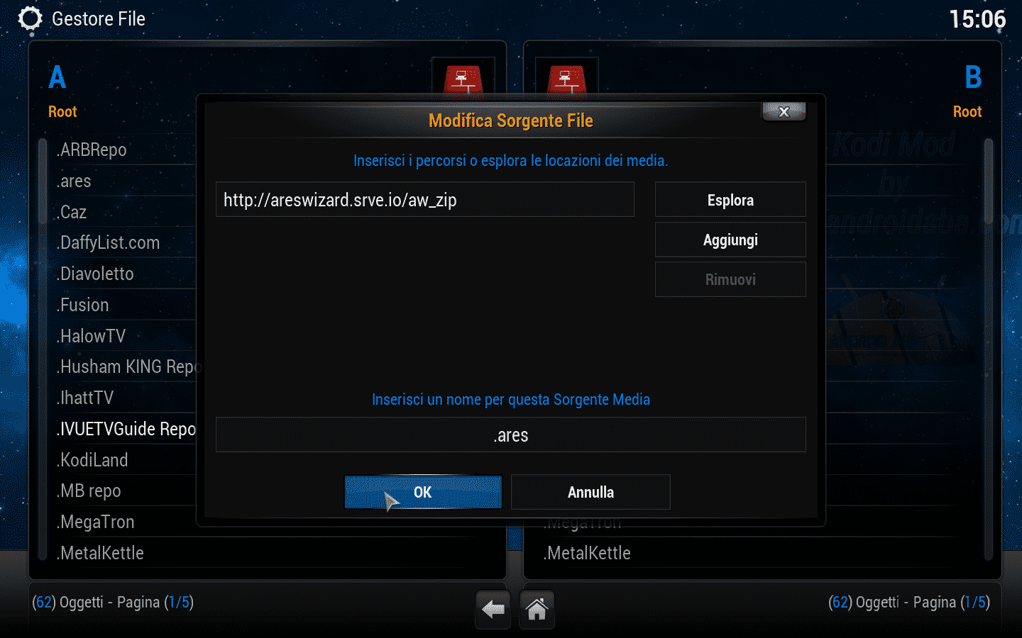Browse for a path with Esplora
1022x638 pixels.
[x=730, y=200]
